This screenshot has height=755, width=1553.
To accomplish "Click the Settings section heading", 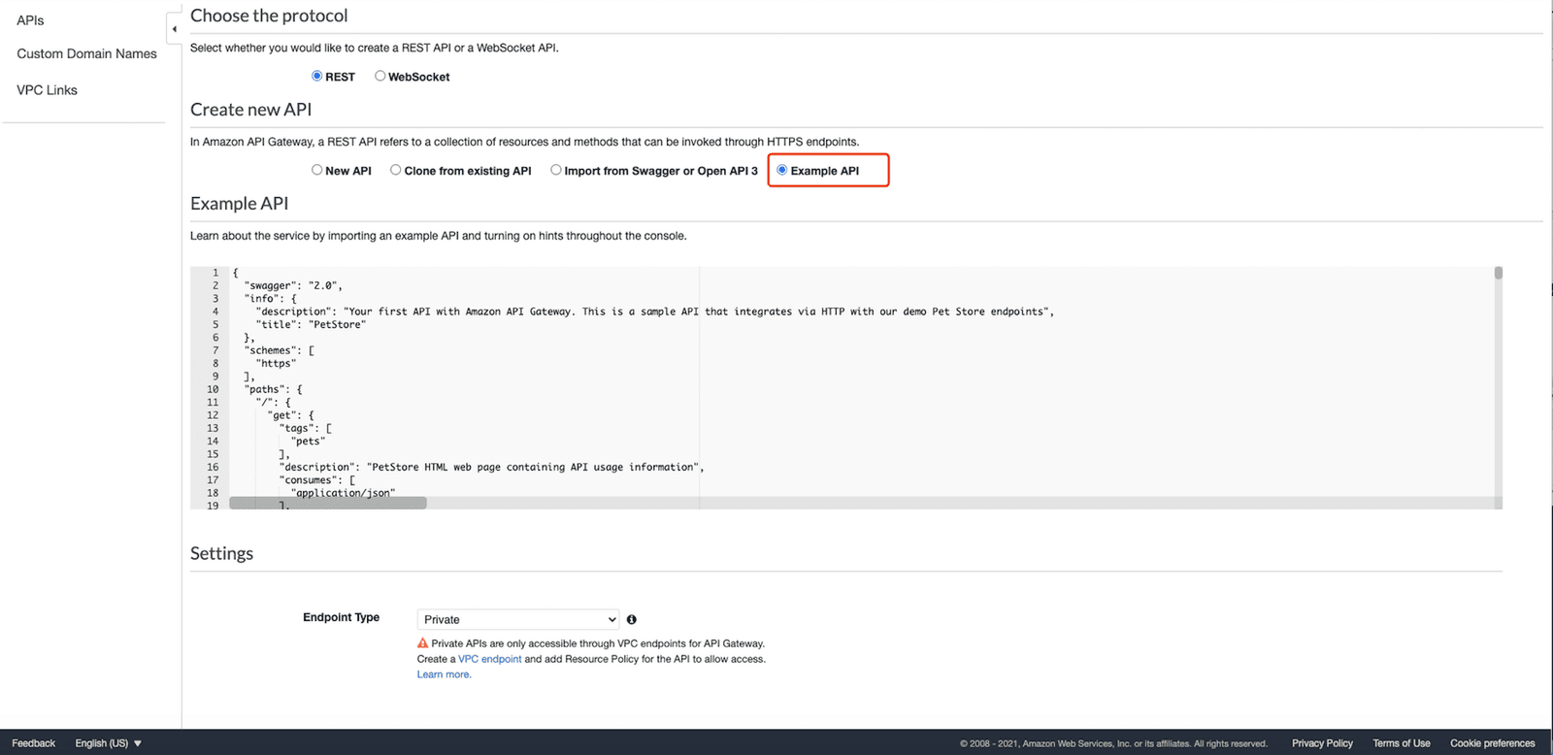I will click(221, 553).
